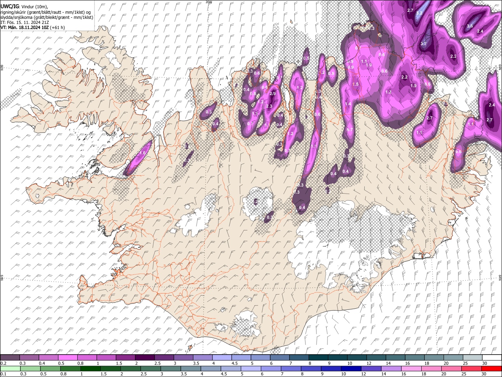
Task: Click the 3.6 snowfall value on the map
Action: pos(470,26)
